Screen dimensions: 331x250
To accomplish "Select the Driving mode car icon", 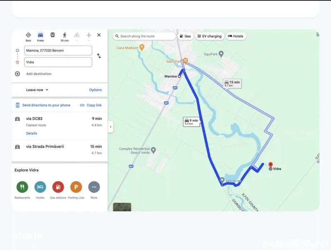I will click(40, 35).
